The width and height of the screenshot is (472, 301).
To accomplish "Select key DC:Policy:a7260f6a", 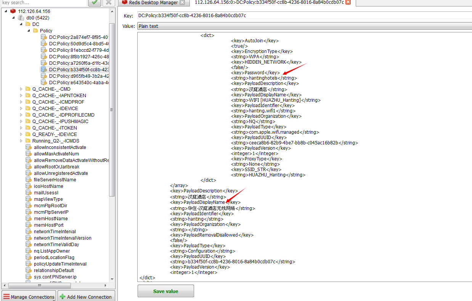I will click(79, 63).
